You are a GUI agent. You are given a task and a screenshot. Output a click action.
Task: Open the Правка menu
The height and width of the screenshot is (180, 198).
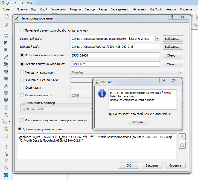[x=22, y=9]
